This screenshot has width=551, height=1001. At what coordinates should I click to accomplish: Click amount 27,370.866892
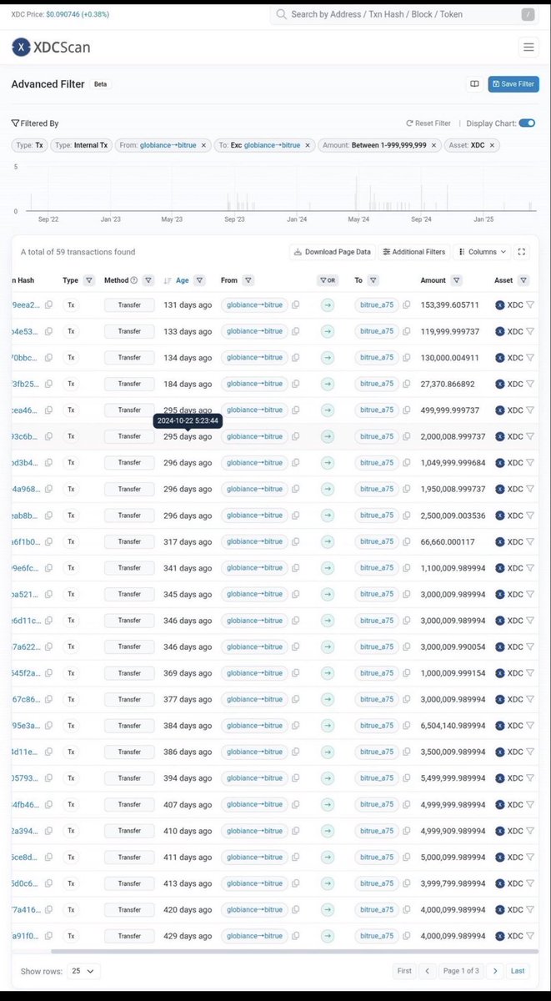449,384
